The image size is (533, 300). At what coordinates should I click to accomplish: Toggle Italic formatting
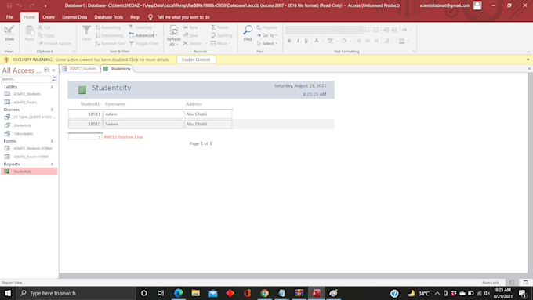[x=298, y=41]
